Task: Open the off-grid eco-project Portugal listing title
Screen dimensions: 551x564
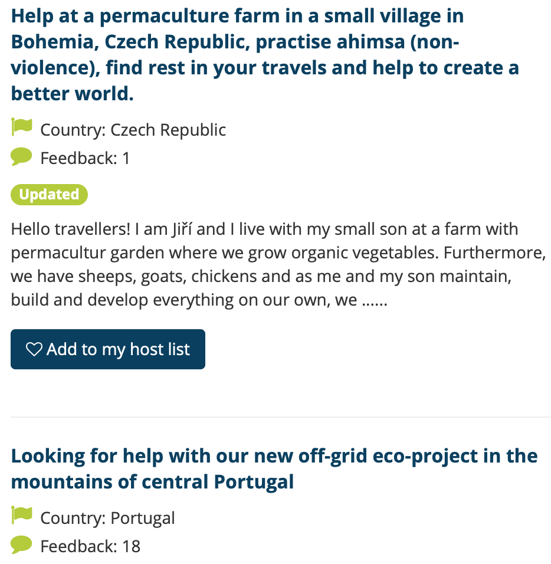Action: click(274, 468)
